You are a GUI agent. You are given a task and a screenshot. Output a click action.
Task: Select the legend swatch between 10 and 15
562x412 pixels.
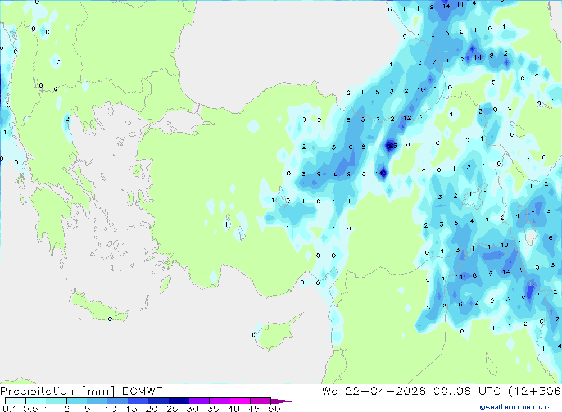(117, 401)
